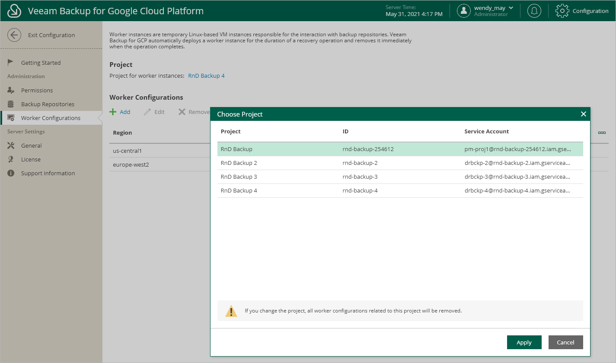Click the Remove X icon

coord(182,112)
